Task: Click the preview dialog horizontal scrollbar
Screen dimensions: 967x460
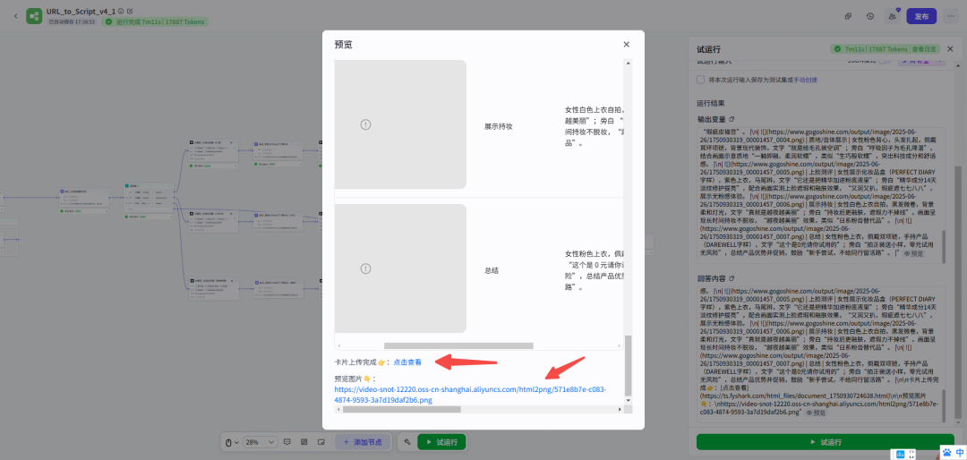Action: [x=458, y=346]
